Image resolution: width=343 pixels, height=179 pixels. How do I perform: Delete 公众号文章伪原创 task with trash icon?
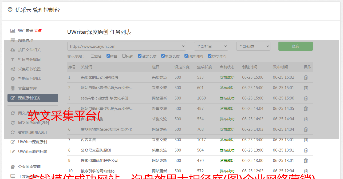pos(306,150)
